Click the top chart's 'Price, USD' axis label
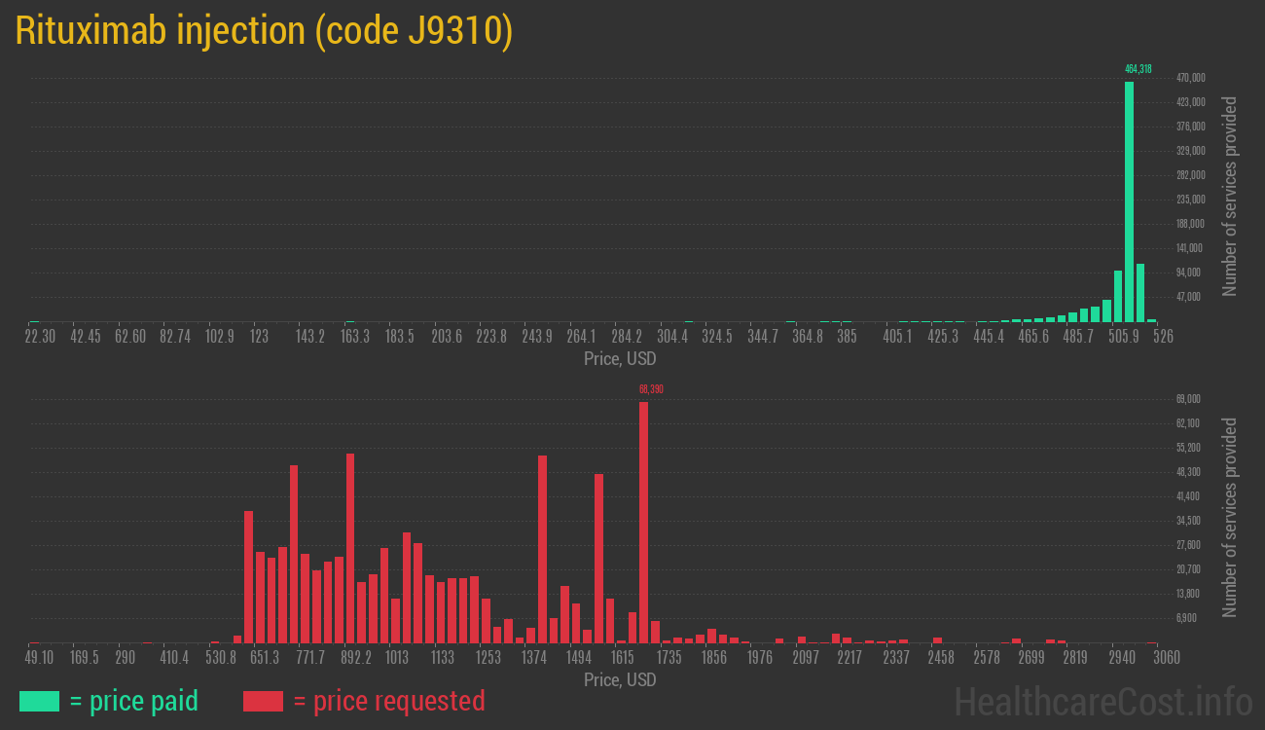The height and width of the screenshot is (730, 1265). point(620,359)
